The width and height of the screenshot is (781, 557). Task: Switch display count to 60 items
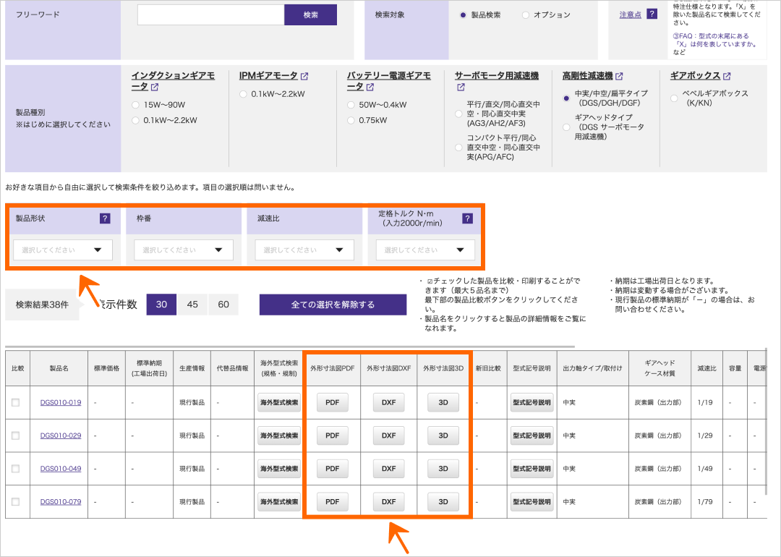(223, 305)
